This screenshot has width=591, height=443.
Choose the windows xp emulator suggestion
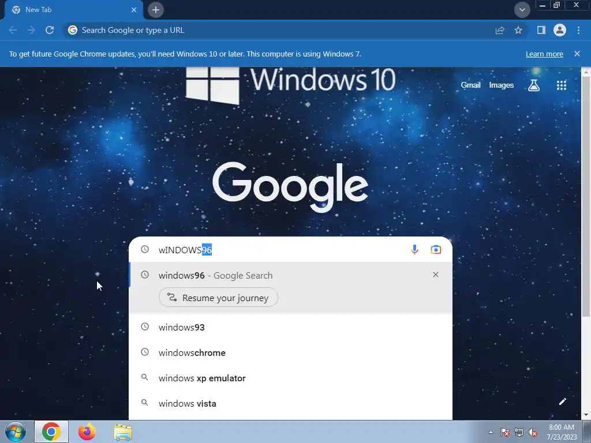290,378
